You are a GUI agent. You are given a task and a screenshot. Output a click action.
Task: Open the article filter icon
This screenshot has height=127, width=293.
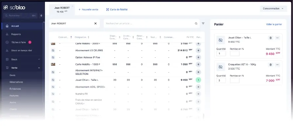point(203,24)
